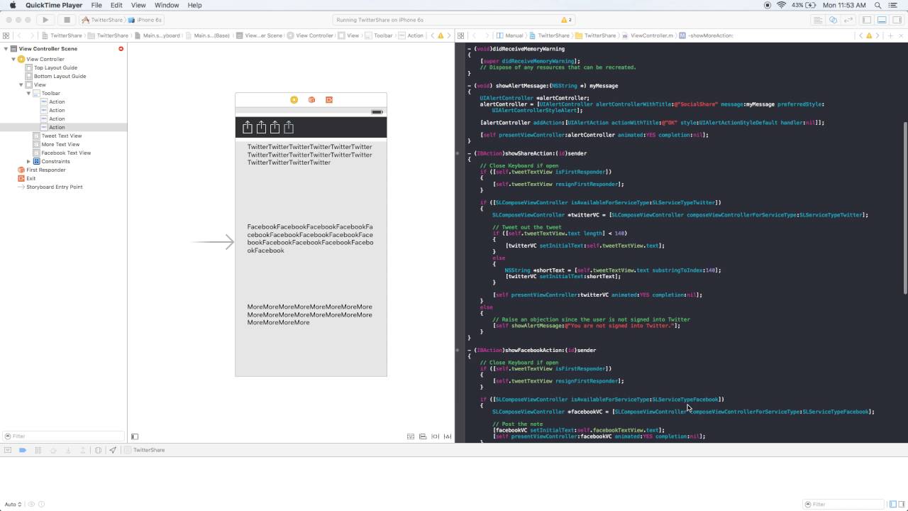Switch to the Standard editor layout
Viewport: 908px width, 511px height.
(x=819, y=20)
